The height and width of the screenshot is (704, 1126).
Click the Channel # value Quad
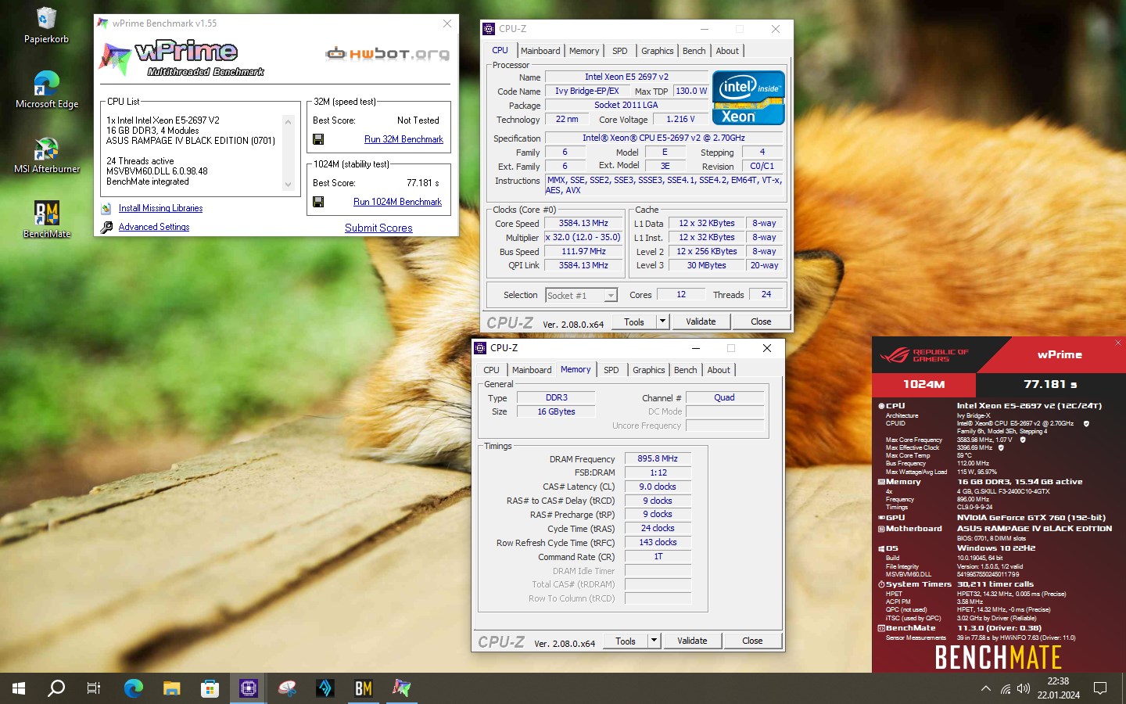[x=724, y=397]
